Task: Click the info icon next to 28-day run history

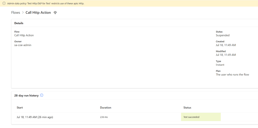Action: [x=42, y=95]
